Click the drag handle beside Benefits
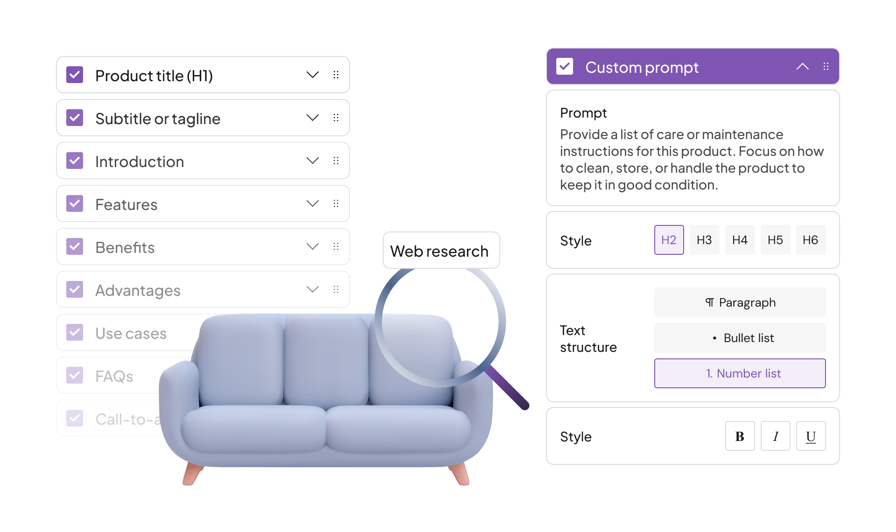 pos(336,246)
